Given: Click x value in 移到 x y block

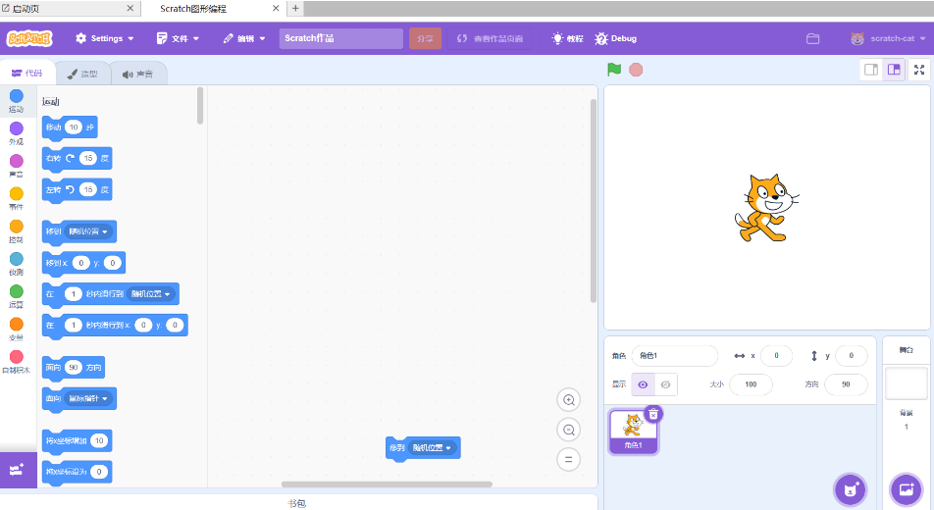Looking at the screenshot, I should point(81,263).
